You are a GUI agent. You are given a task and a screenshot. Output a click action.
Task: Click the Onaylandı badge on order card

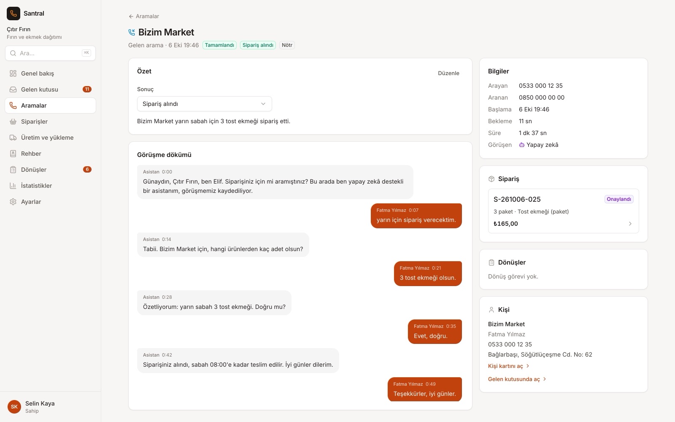click(x=619, y=199)
